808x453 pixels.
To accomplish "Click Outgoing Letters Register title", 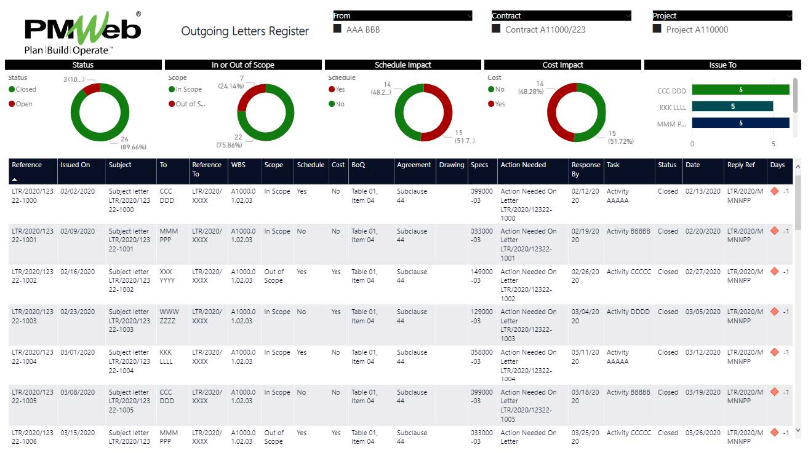I will pos(245,31).
